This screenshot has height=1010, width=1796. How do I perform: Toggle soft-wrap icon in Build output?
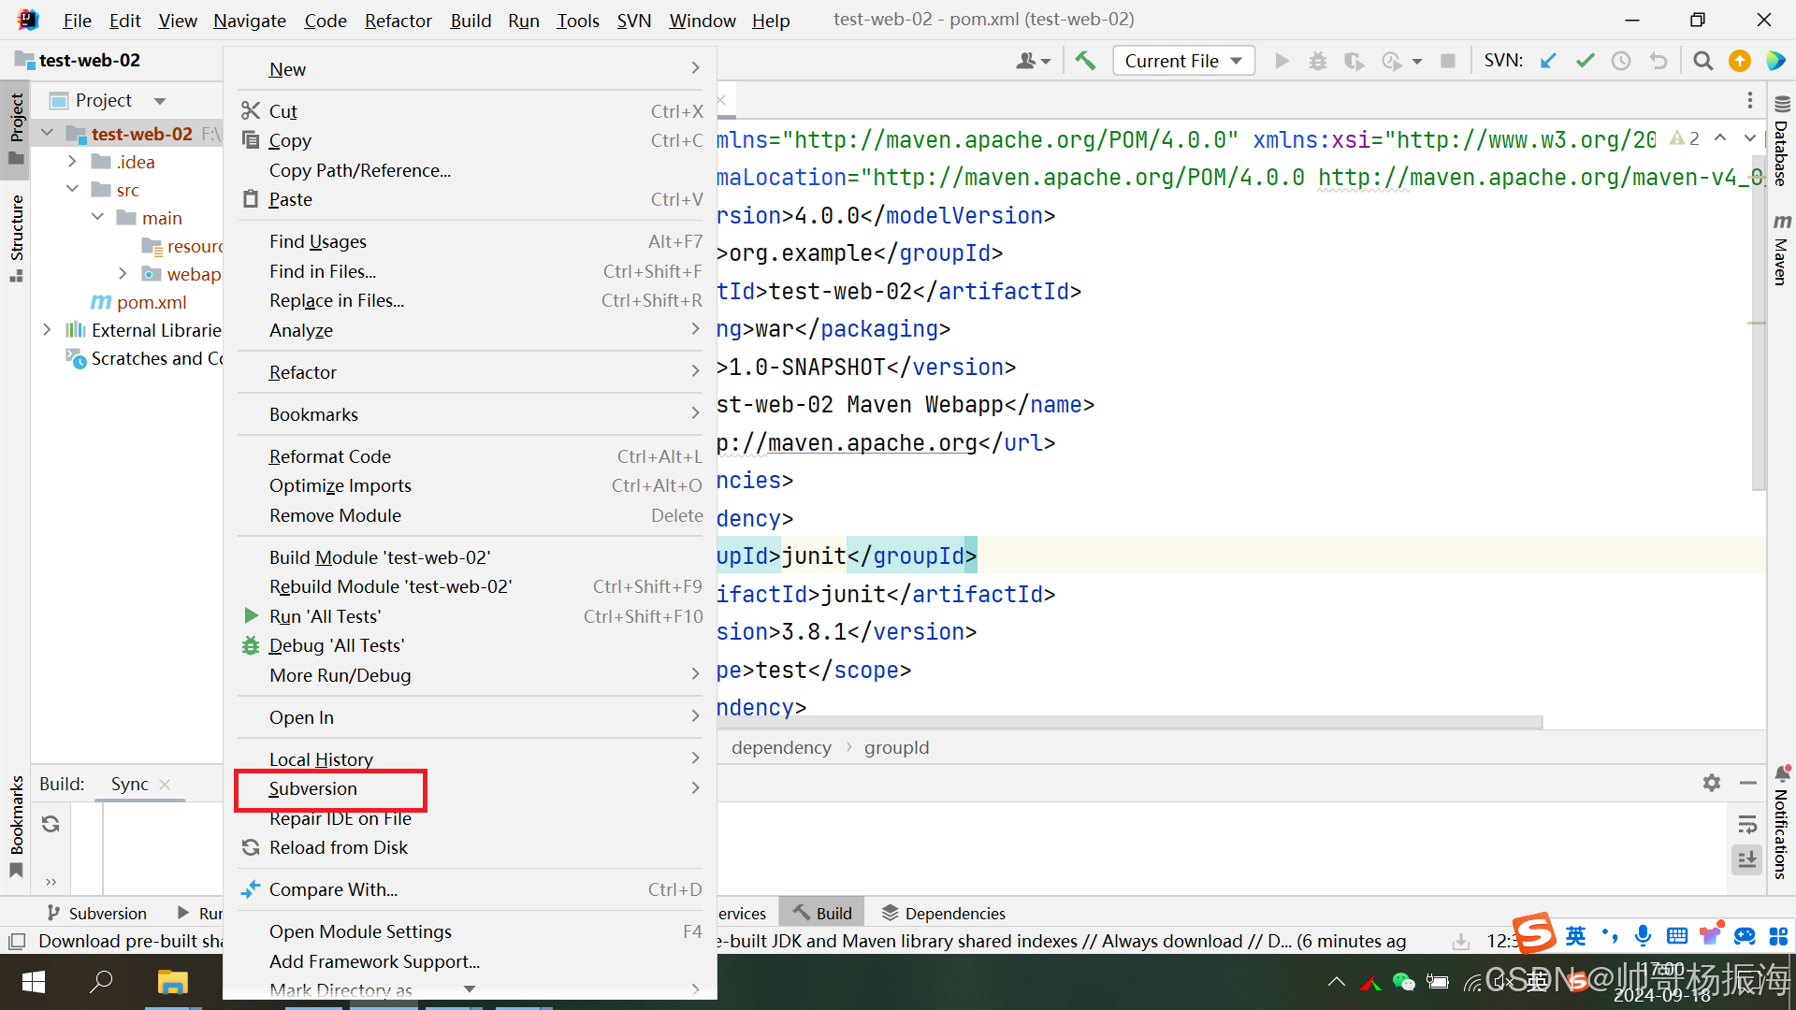click(x=1746, y=825)
